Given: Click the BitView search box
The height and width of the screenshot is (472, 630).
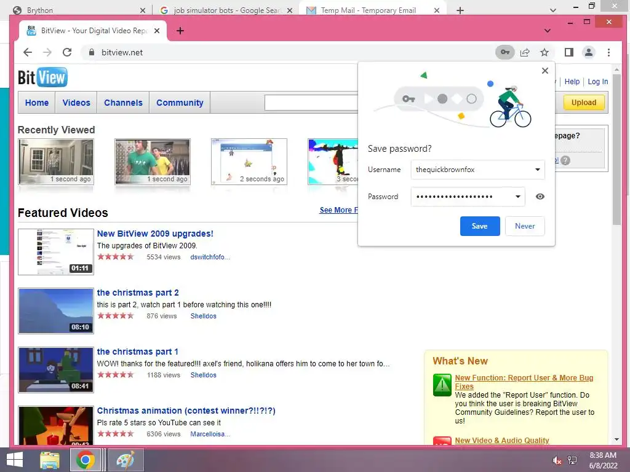Looking at the screenshot, I should 311,103.
